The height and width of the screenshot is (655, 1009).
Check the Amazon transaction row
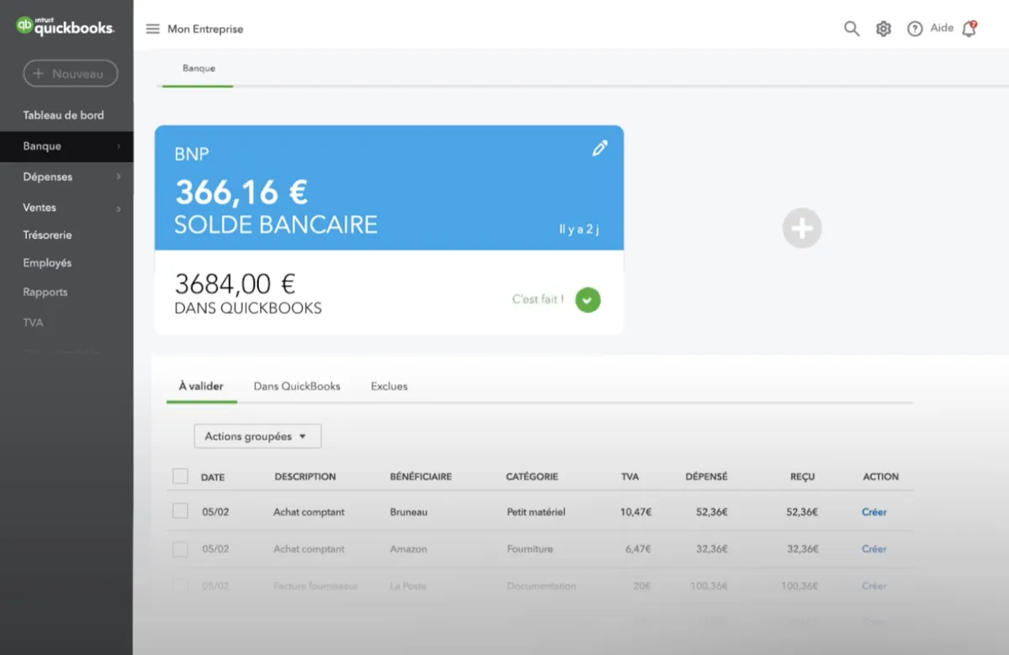point(180,549)
